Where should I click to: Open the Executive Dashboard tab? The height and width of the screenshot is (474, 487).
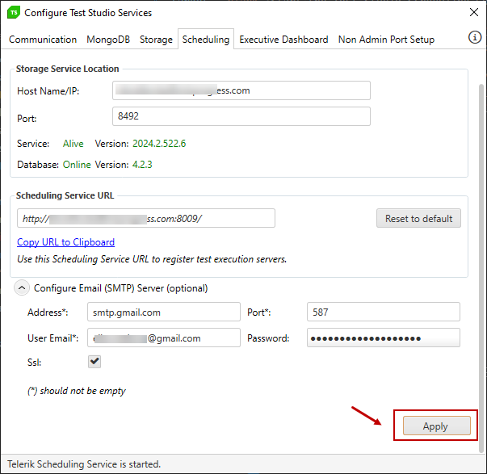(283, 40)
